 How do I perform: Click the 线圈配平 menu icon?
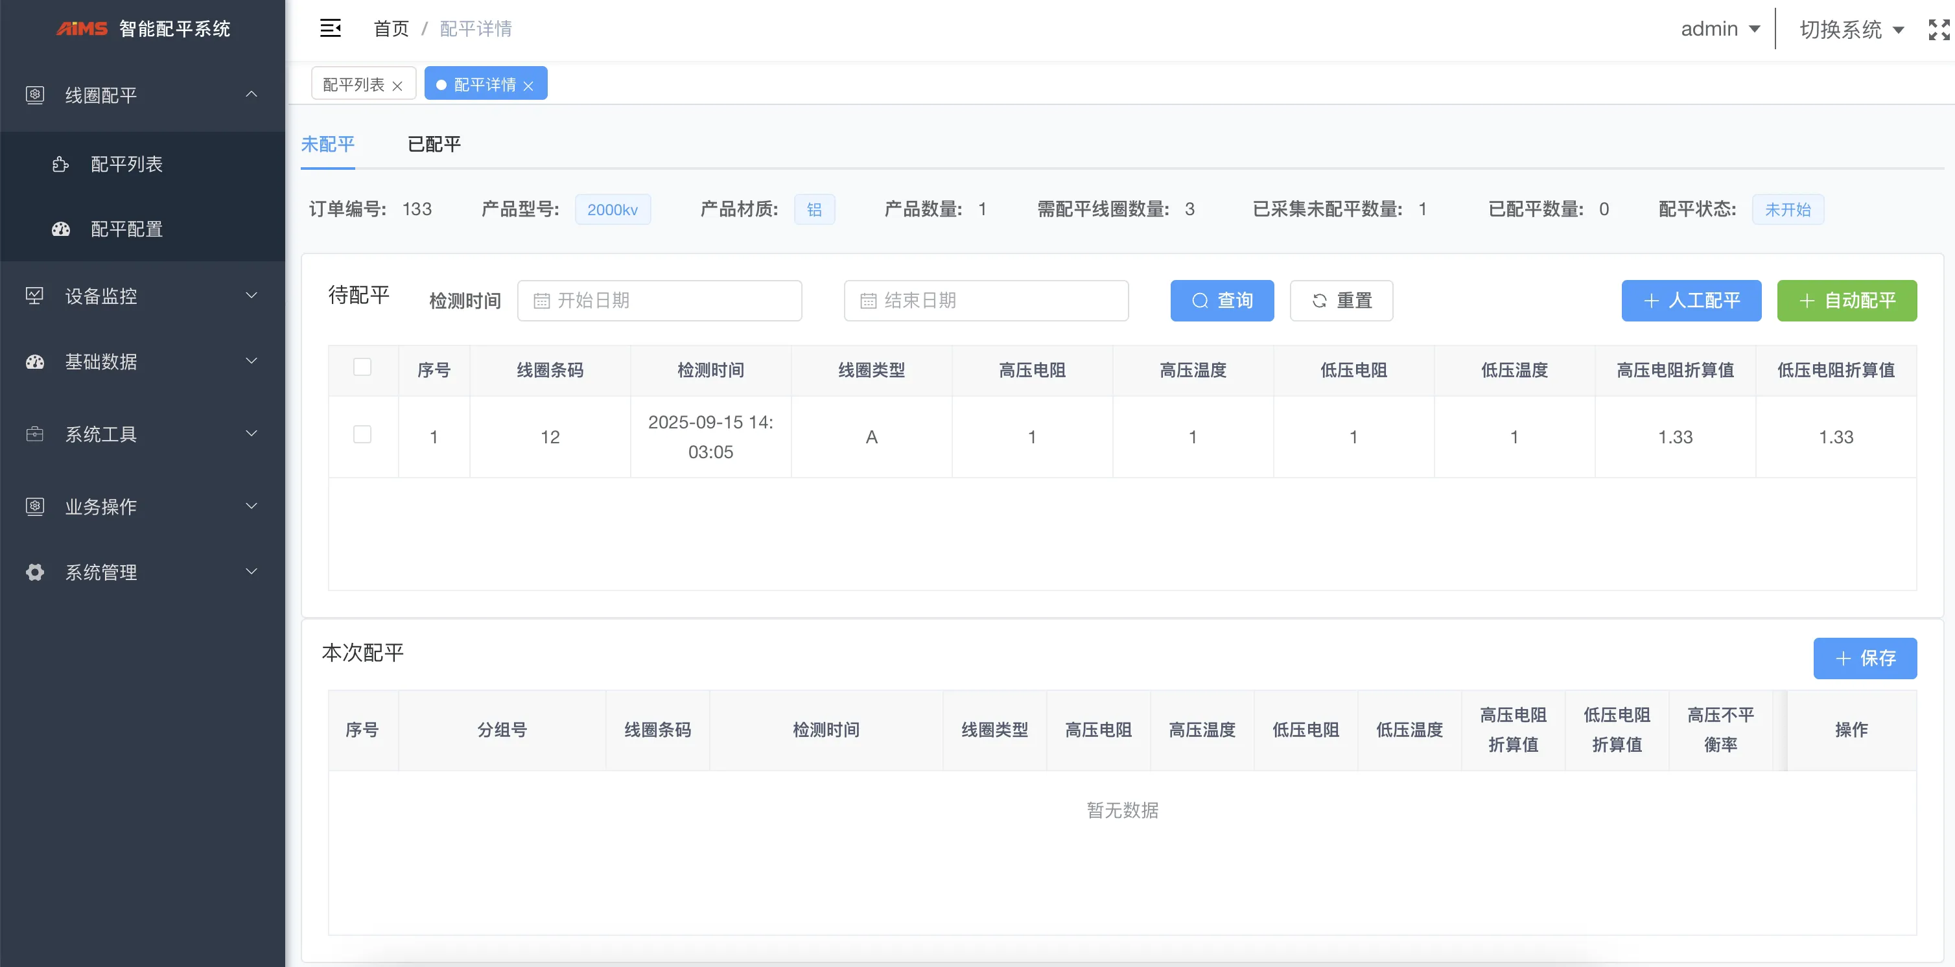pyautogui.click(x=35, y=95)
